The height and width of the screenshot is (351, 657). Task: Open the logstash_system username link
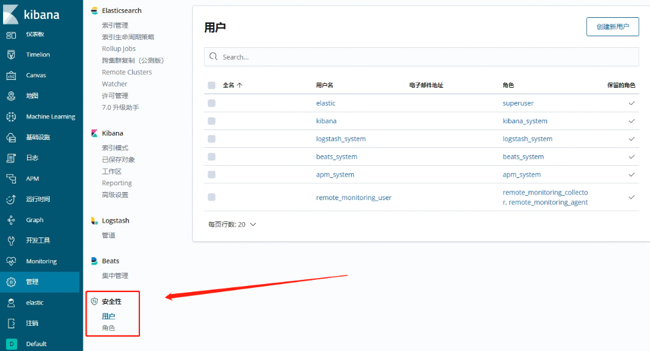tap(341, 139)
